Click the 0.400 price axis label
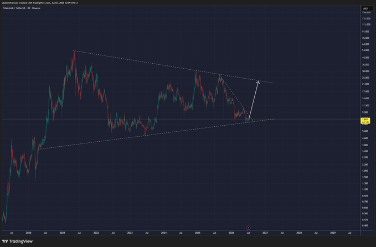Viewport: 376px width, 247px height. coord(365,225)
